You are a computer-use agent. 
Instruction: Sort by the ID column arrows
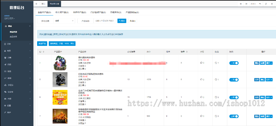pyautogui.click(x=44, y=52)
